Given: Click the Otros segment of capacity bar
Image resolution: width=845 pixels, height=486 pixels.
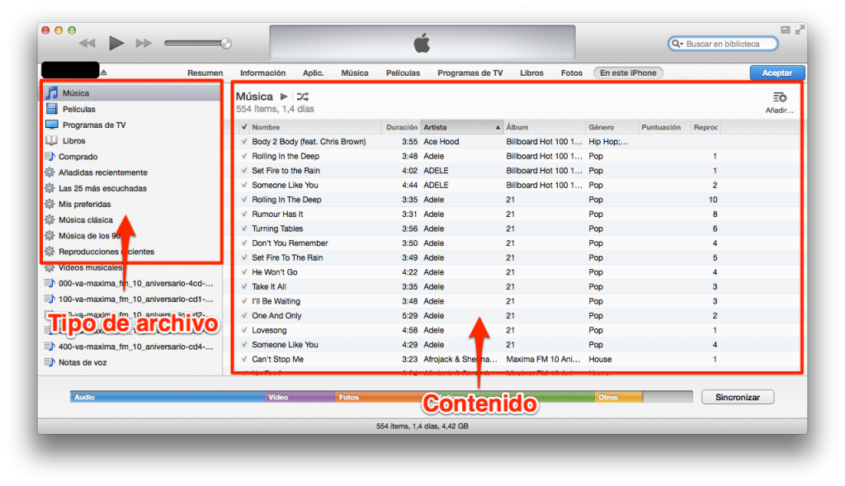Looking at the screenshot, I should click(x=619, y=397).
